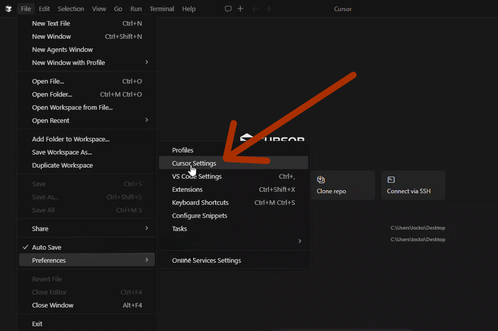The width and height of the screenshot is (498, 331).
Task: Select Tasks in Preferences submenu
Action: [x=233, y=229]
